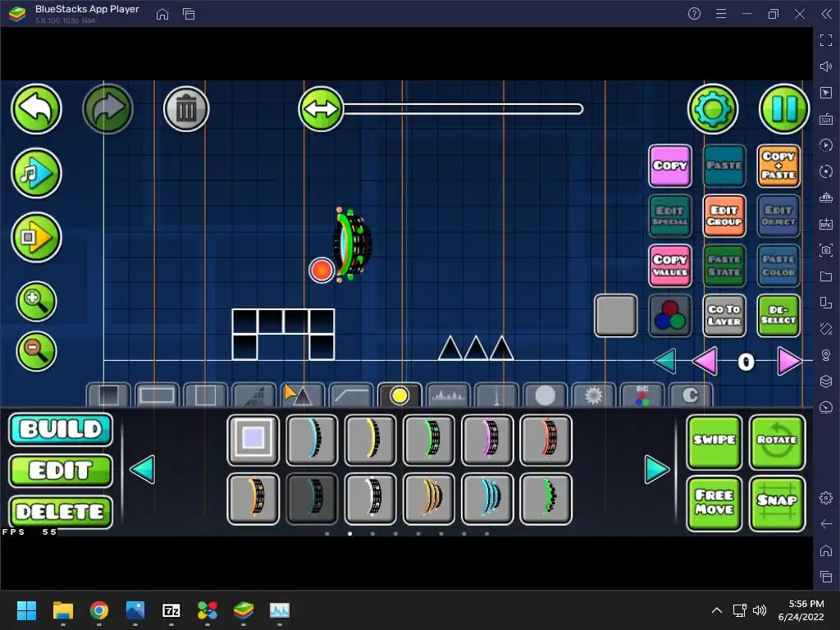This screenshot has width=840, height=630.
Task: Open editor settings gear button
Action: tap(713, 109)
